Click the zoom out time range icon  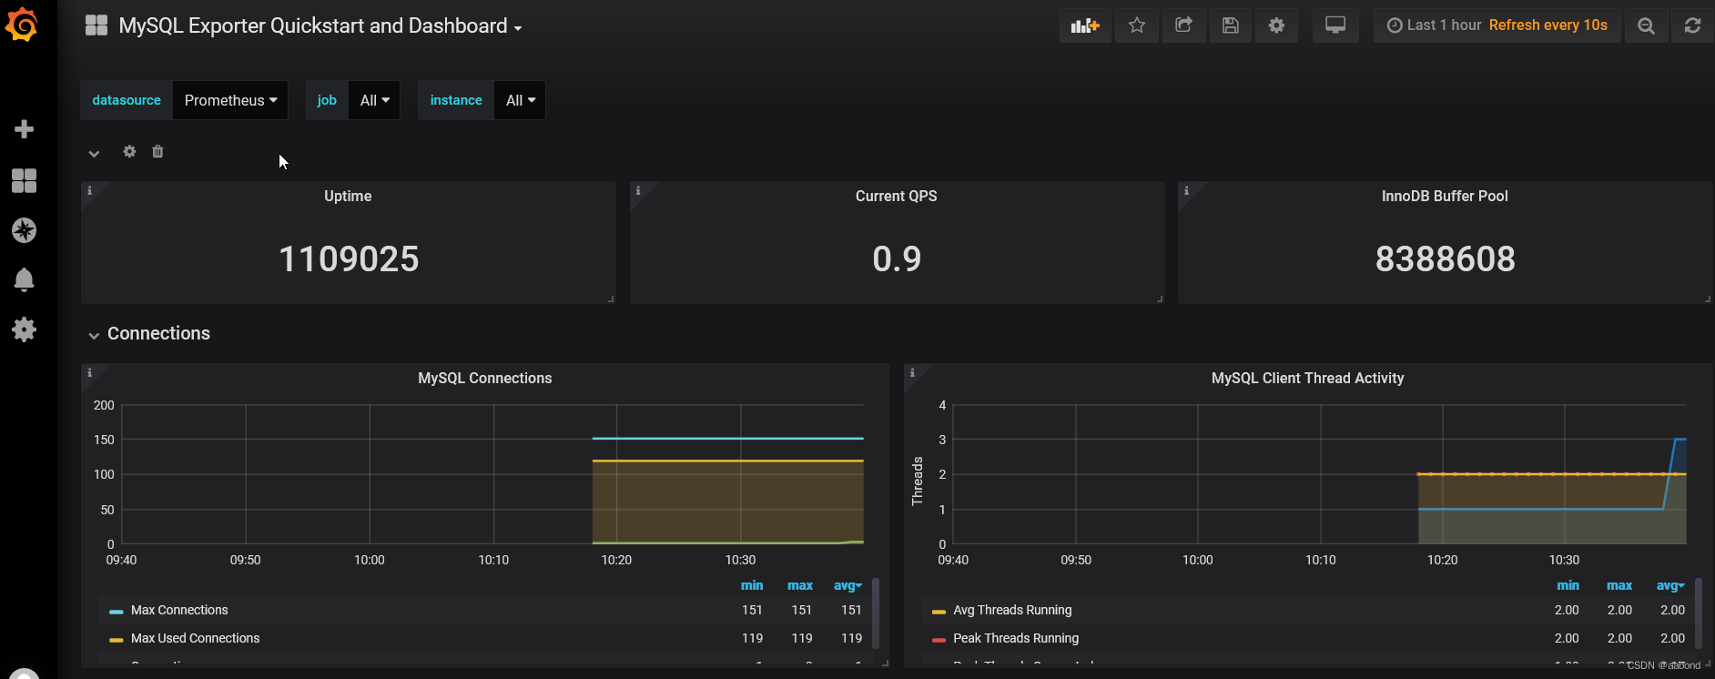click(1646, 25)
